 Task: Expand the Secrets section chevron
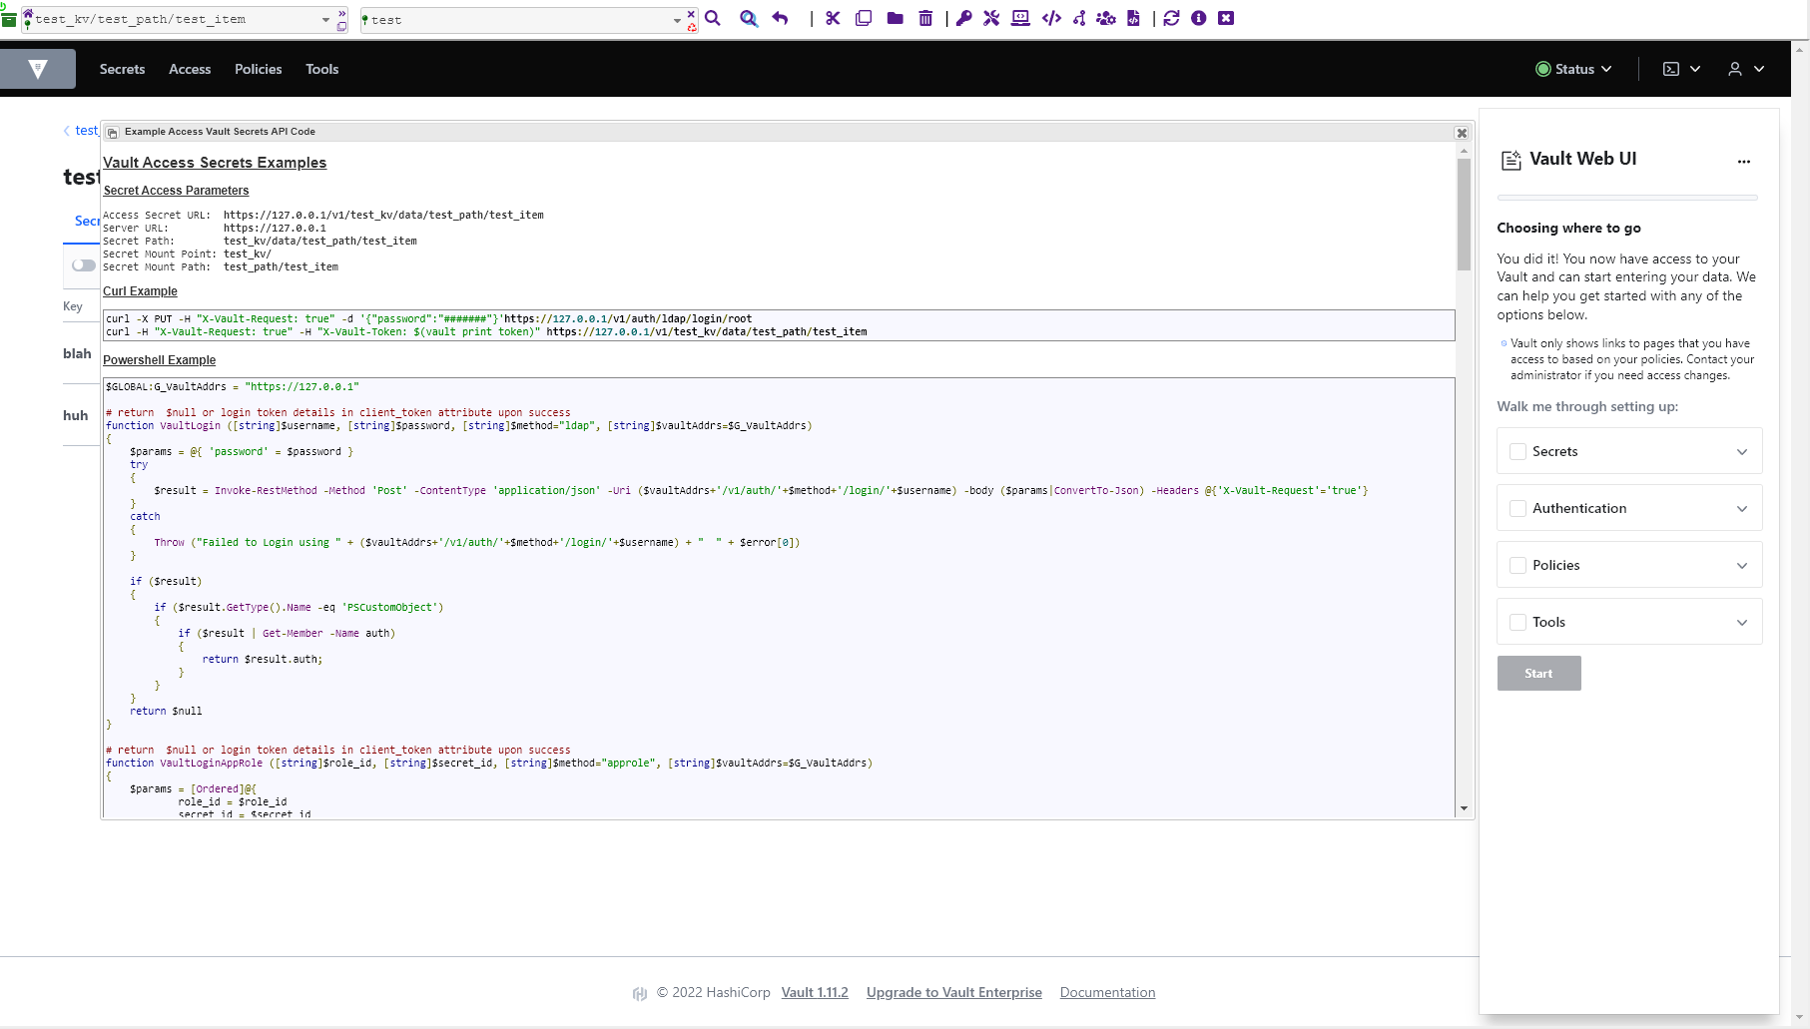(x=1742, y=452)
